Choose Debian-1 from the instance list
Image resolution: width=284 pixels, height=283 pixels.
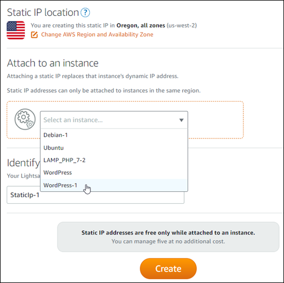[x=114, y=135]
